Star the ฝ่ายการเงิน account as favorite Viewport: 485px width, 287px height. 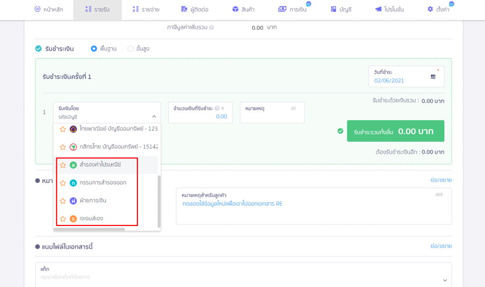63,201
